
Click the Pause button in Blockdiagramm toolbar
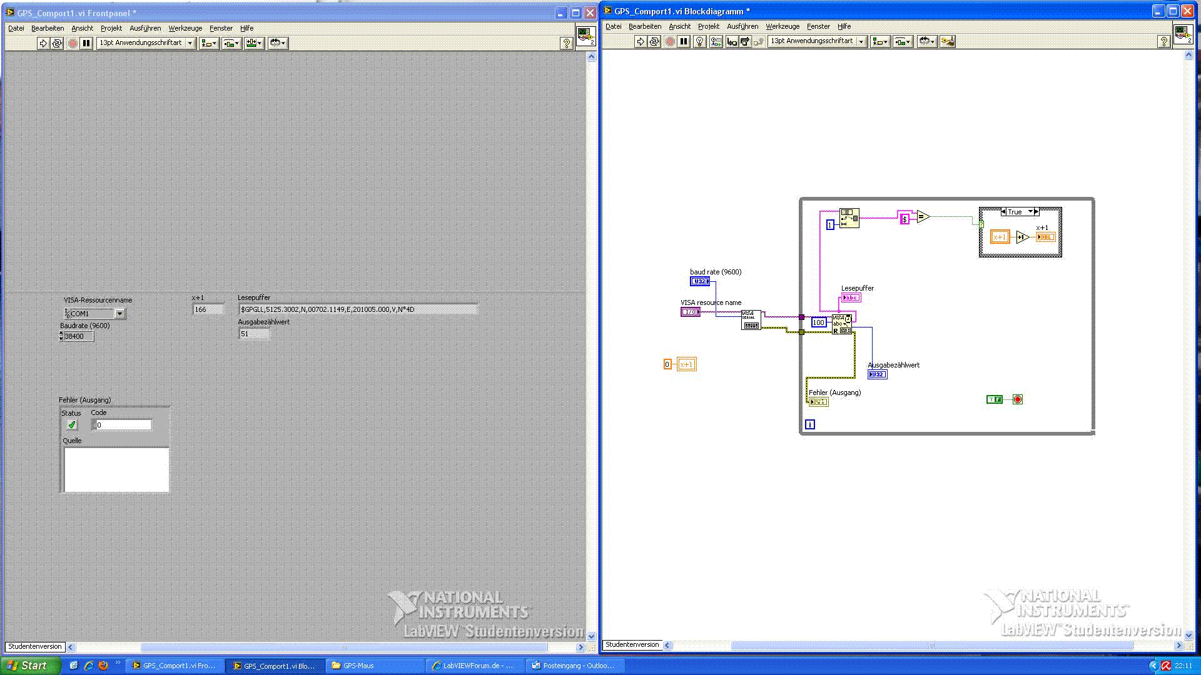click(x=684, y=41)
